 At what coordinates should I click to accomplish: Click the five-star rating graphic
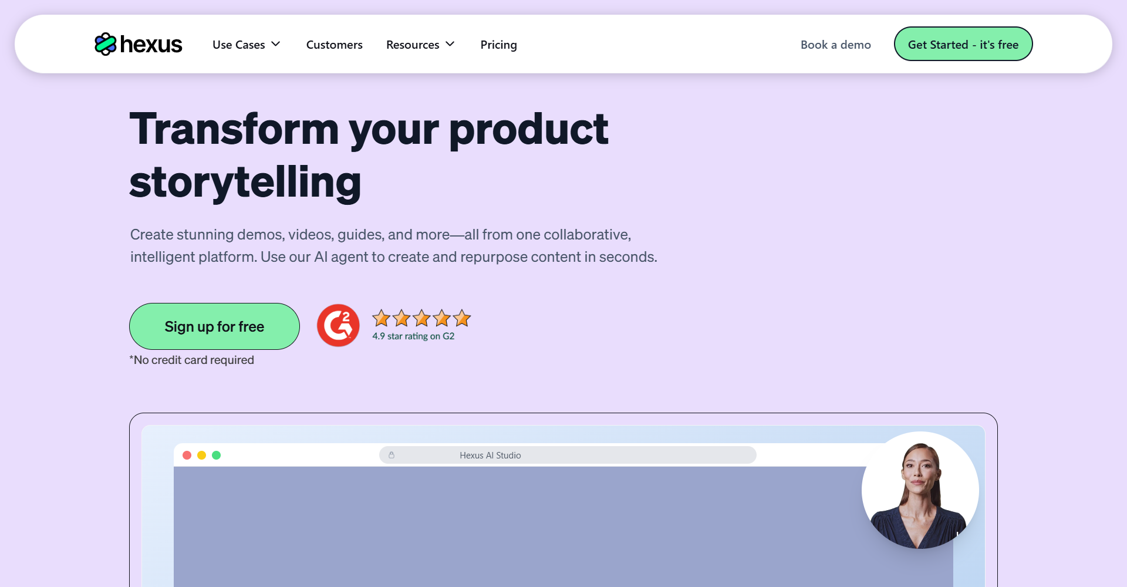point(421,318)
